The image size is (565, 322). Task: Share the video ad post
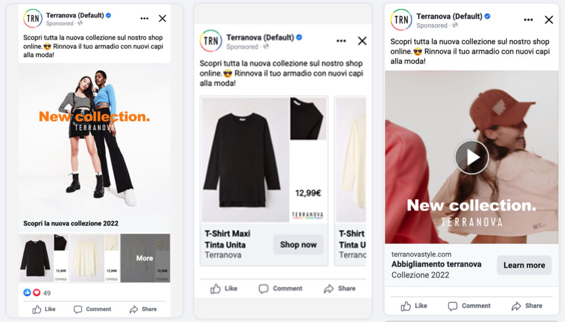pos(527,306)
